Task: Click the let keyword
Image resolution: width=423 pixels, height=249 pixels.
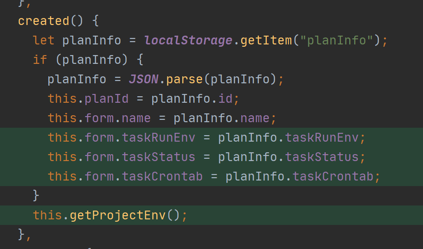Action: click(x=44, y=40)
